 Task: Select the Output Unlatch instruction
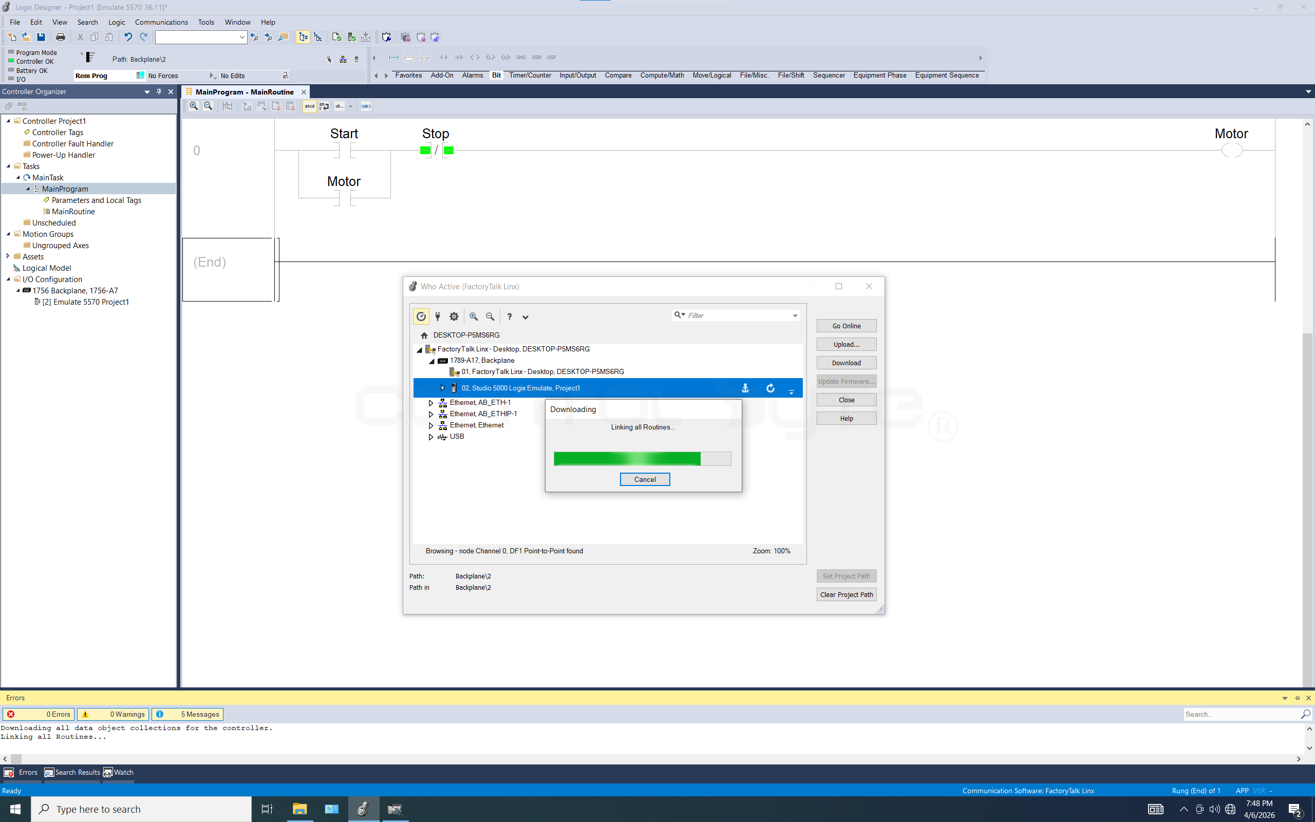click(505, 57)
